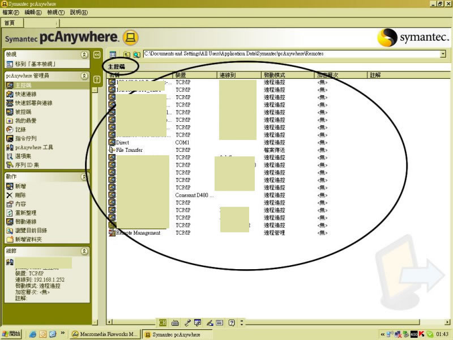453x340 pixels.
Task: Open 選項集 option sets
Action: coord(19,156)
